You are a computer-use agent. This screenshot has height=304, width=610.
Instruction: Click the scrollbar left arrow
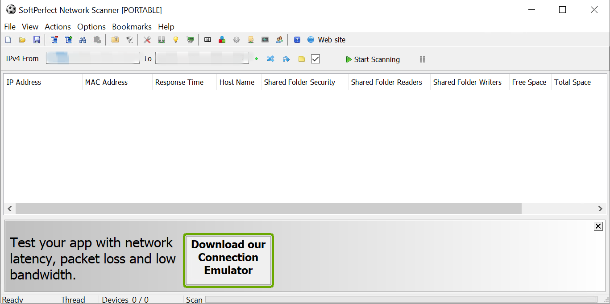(x=9, y=208)
